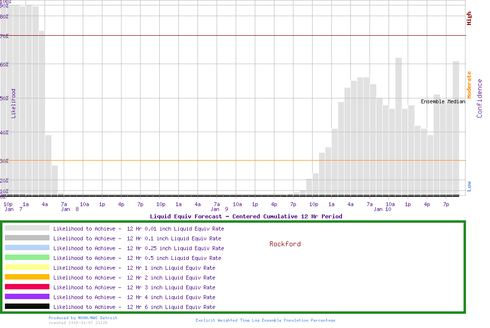This screenshot has width=490, height=328.
Task: Click the black 6 inch legend swatch
Action: pyautogui.click(x=27, y=306)
